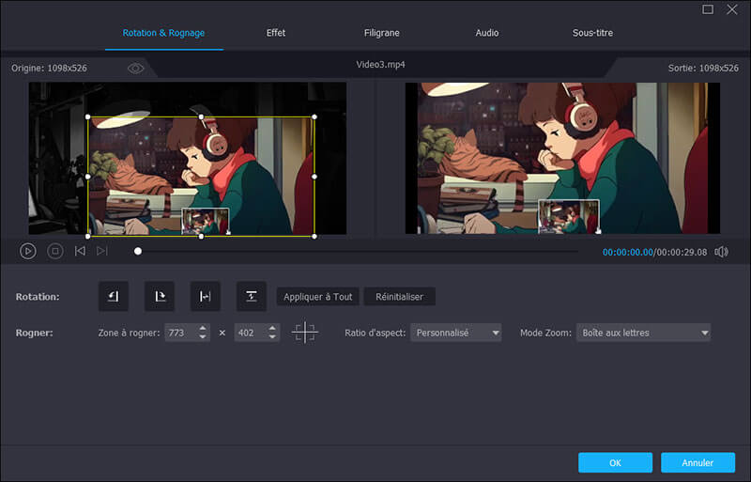Click right-middle crop handle
Viewport: 751px width, 482px height.
(x=314, y=177)
